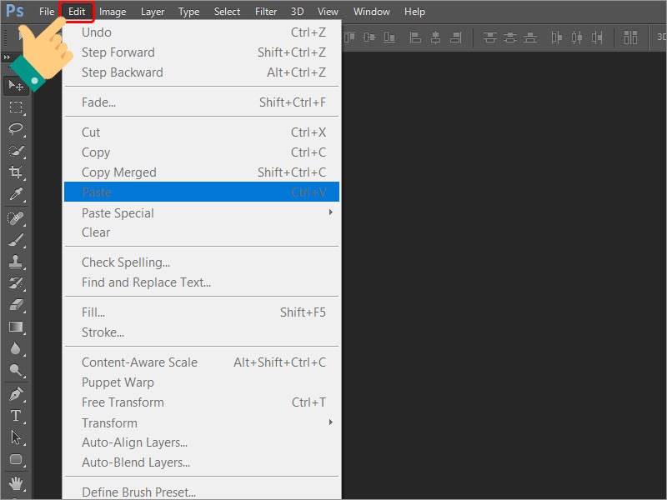Pick the Lasso tool
Viewport: 667px width, 500px height.
pos(15,128)
